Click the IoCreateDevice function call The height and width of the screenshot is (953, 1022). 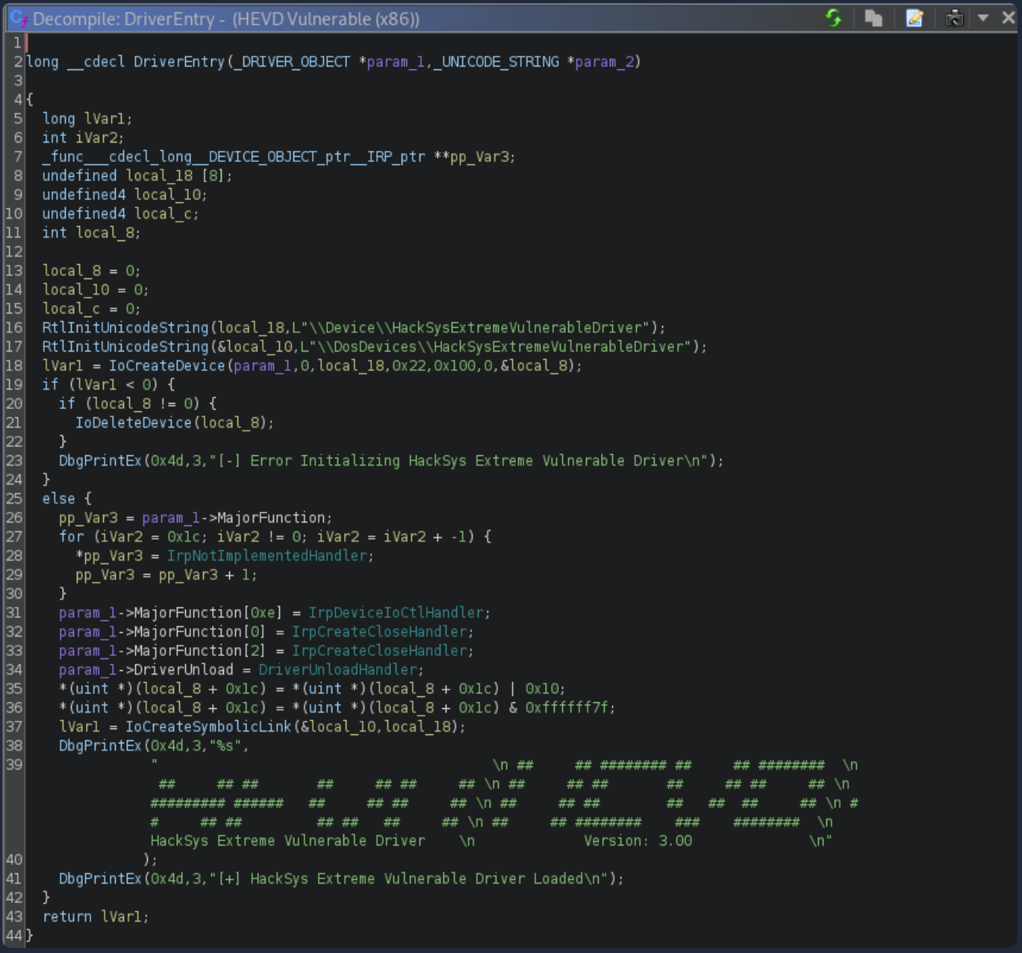coord(166,366)
